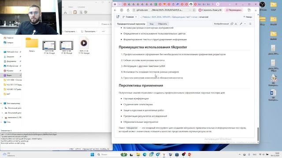Click CRLF line ending in status bar
The image size is (282, 158).
pos(71,149)
